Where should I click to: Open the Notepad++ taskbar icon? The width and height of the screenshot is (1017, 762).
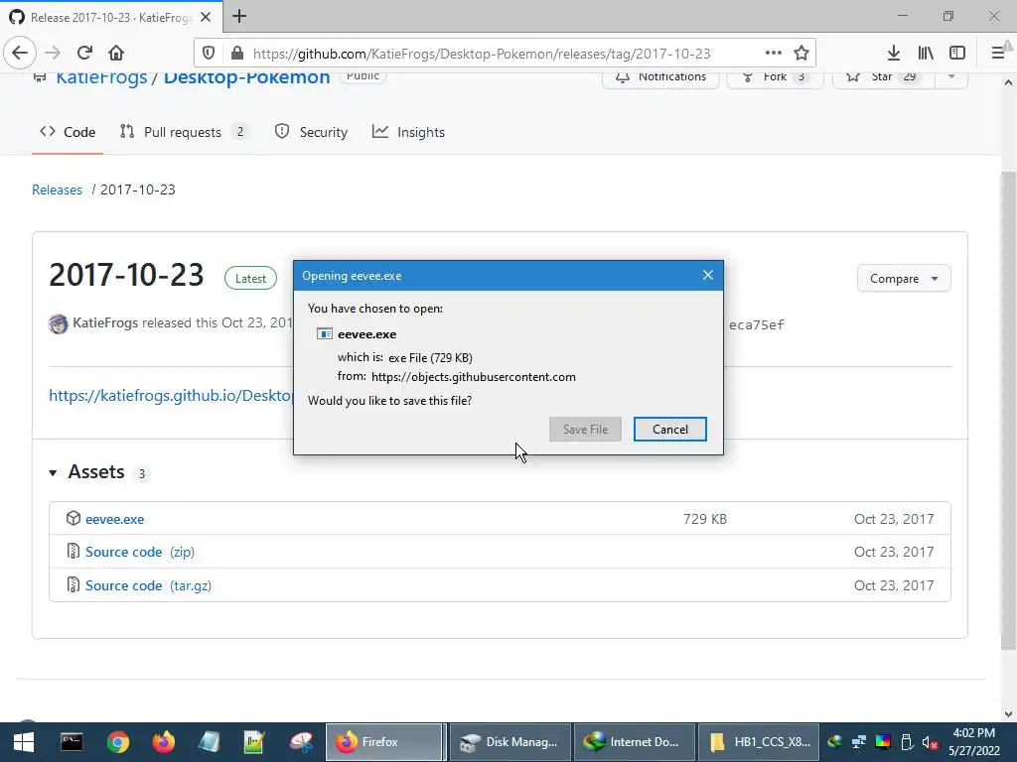(x=255, y=742)
